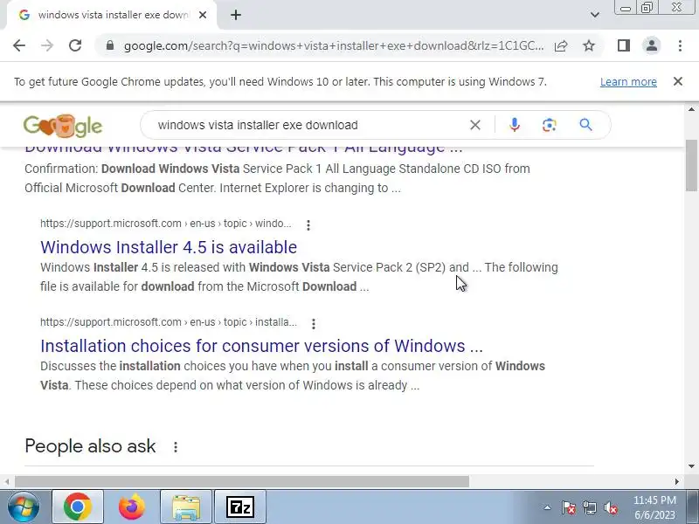Viewport: 699px width, 524px height.
Task: Open Action Center flag icon
Action: (x=568, y=507)
